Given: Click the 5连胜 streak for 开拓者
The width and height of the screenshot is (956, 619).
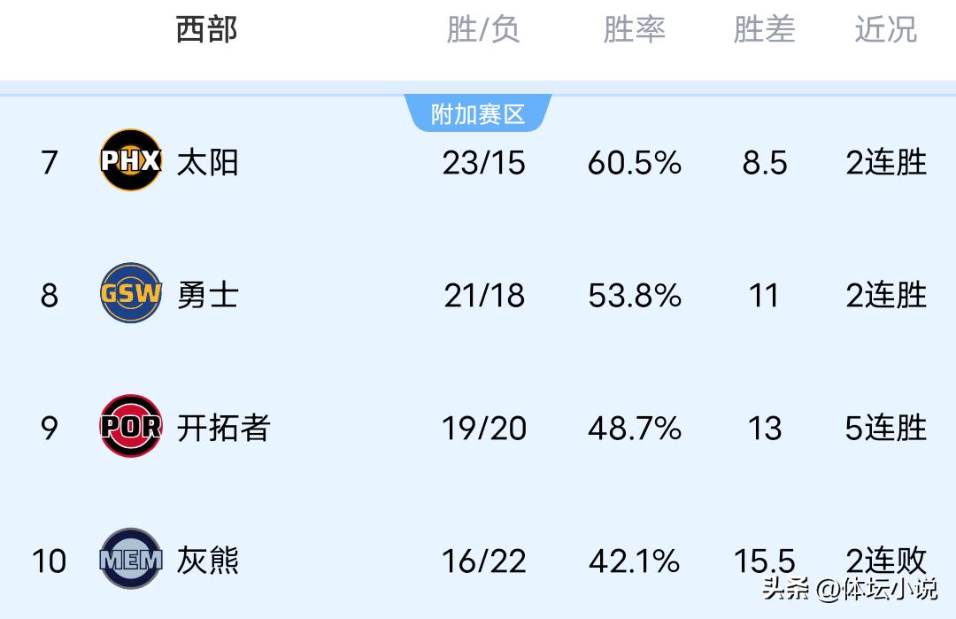Looking at the screenshot, I should [886, 429].
